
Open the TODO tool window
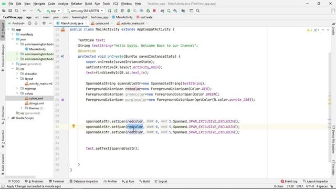tap(14, 181)
